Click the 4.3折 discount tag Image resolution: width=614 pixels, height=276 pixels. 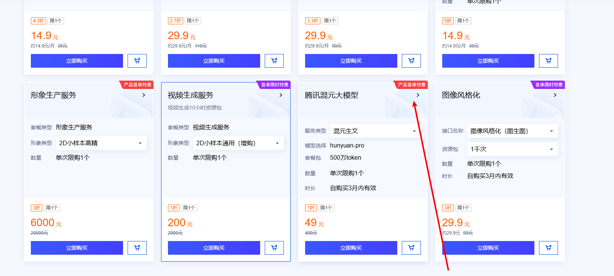pos(38,21)
